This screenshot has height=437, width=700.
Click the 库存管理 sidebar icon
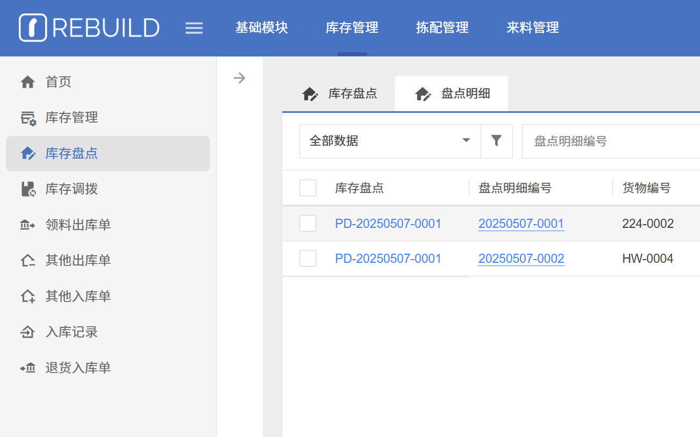coord(28,118)
